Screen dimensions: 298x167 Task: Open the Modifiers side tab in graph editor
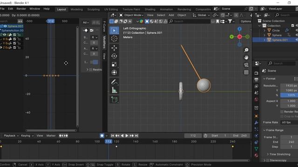(x=104, y=42)
